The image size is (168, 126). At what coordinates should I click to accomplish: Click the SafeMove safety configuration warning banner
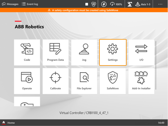84,10
